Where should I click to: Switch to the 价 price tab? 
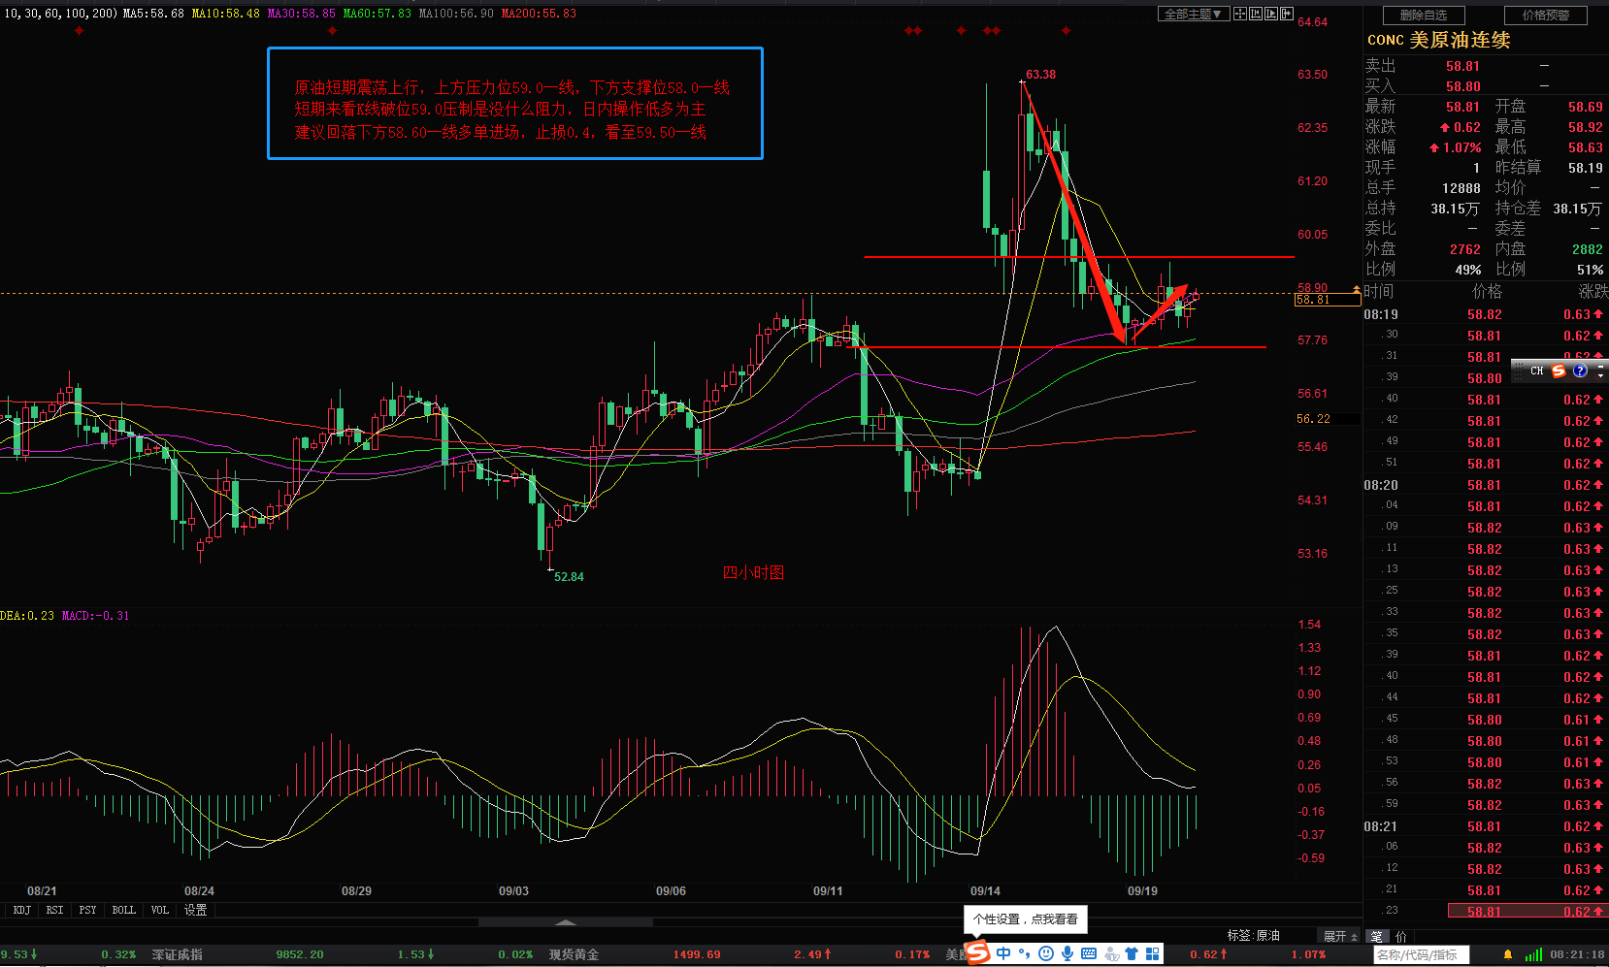(x=1400, y=936)
